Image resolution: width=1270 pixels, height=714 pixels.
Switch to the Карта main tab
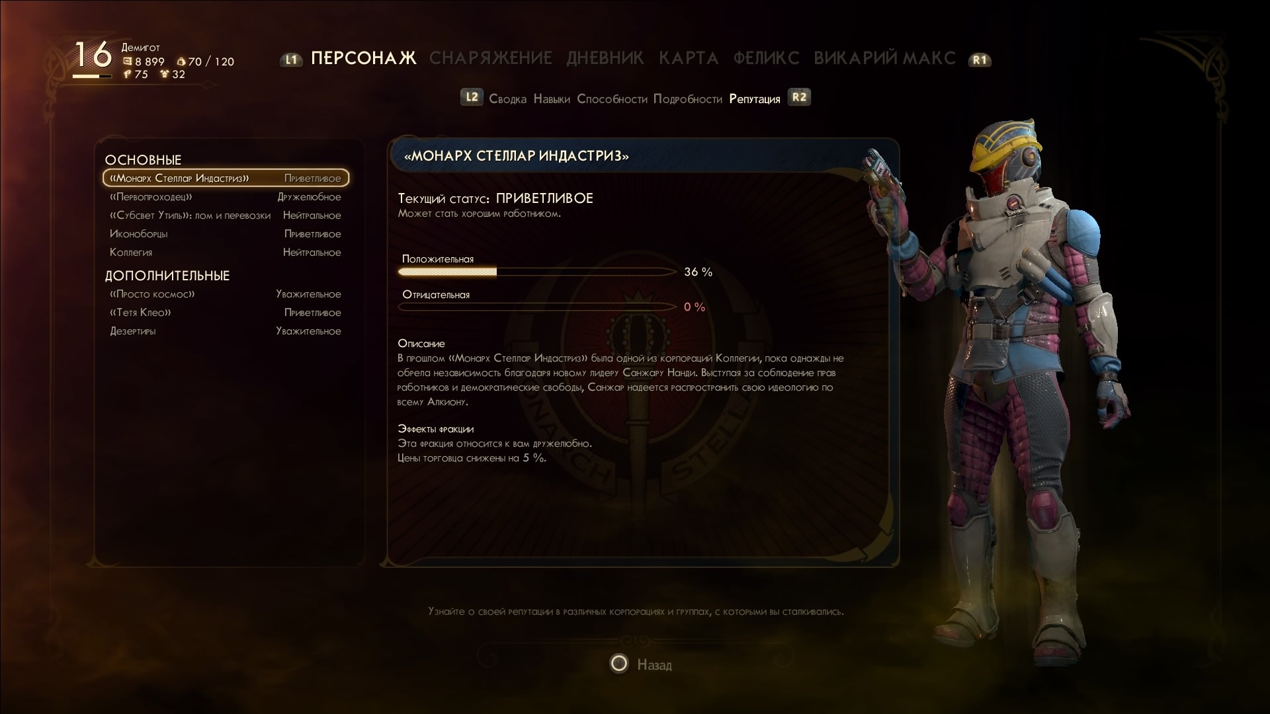coord(689,58)
